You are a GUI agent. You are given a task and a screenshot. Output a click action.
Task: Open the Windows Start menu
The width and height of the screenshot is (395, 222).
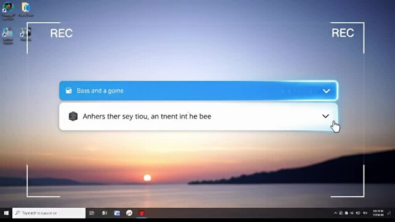6,213
